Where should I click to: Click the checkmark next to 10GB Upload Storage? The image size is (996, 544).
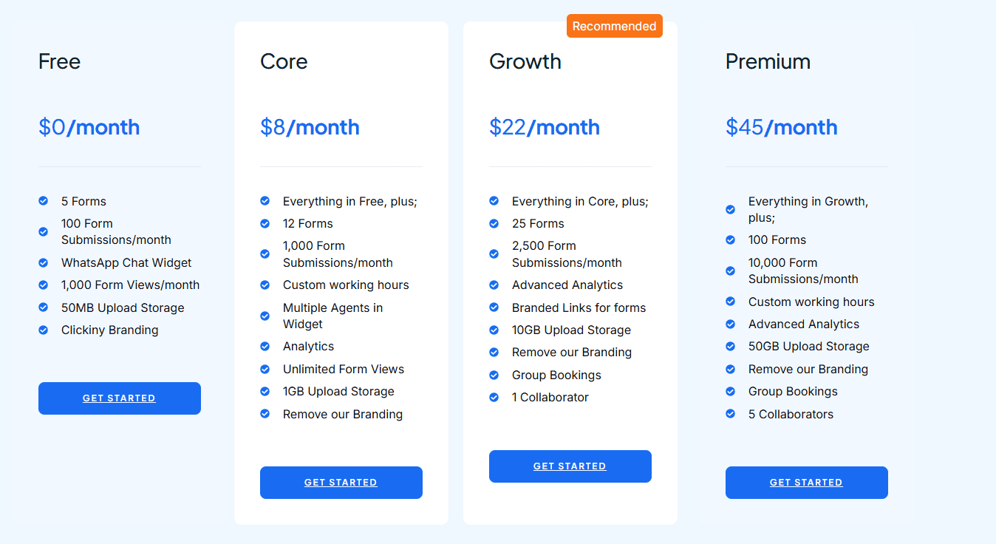point(494,330)
